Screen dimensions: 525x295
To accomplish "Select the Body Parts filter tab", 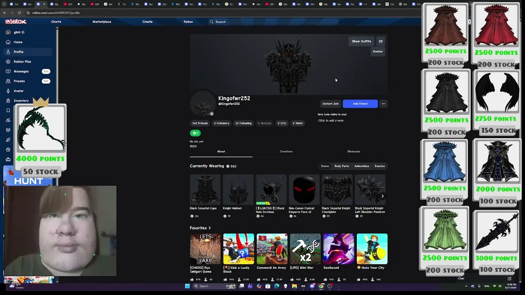I will (x=342, y=166).
